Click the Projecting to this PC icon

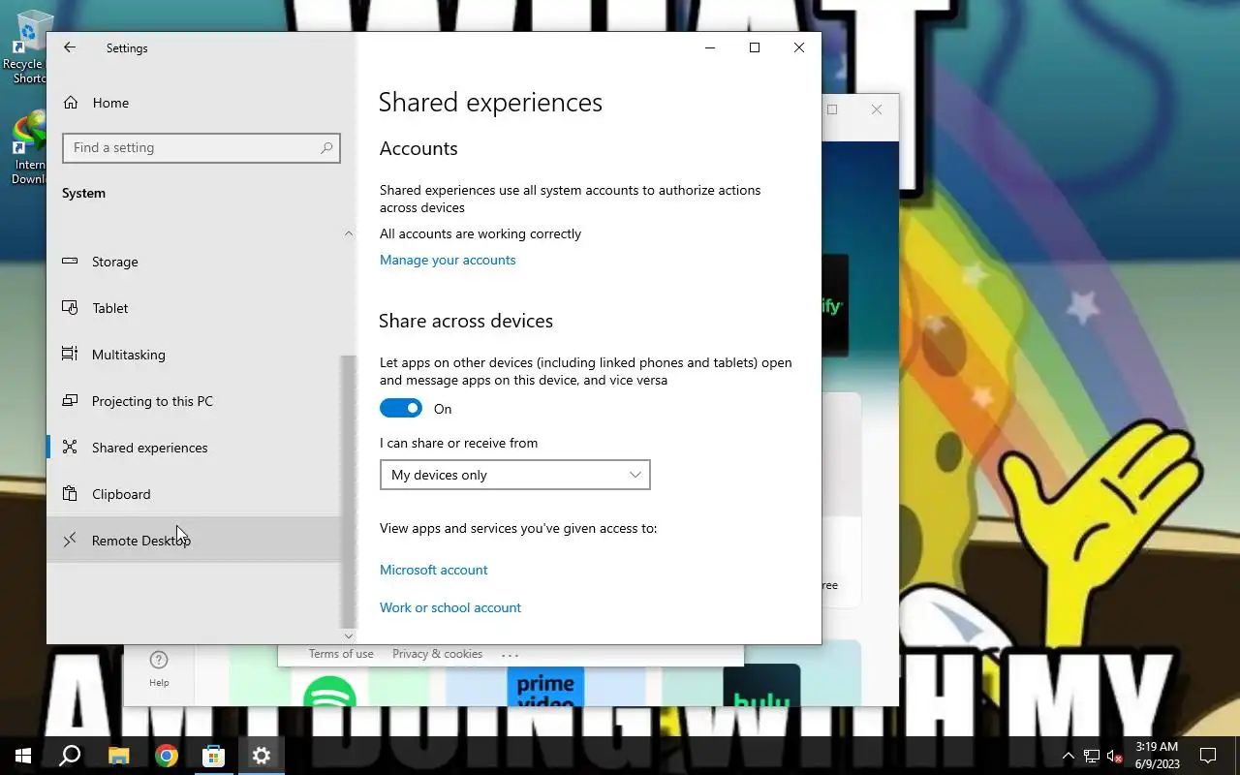pos(70,401)
